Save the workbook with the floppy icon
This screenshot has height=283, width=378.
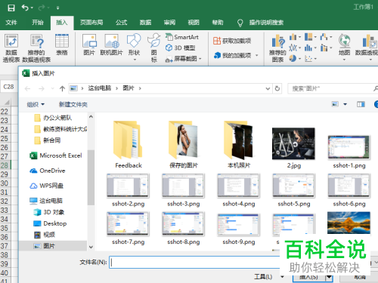click(11, 8)
